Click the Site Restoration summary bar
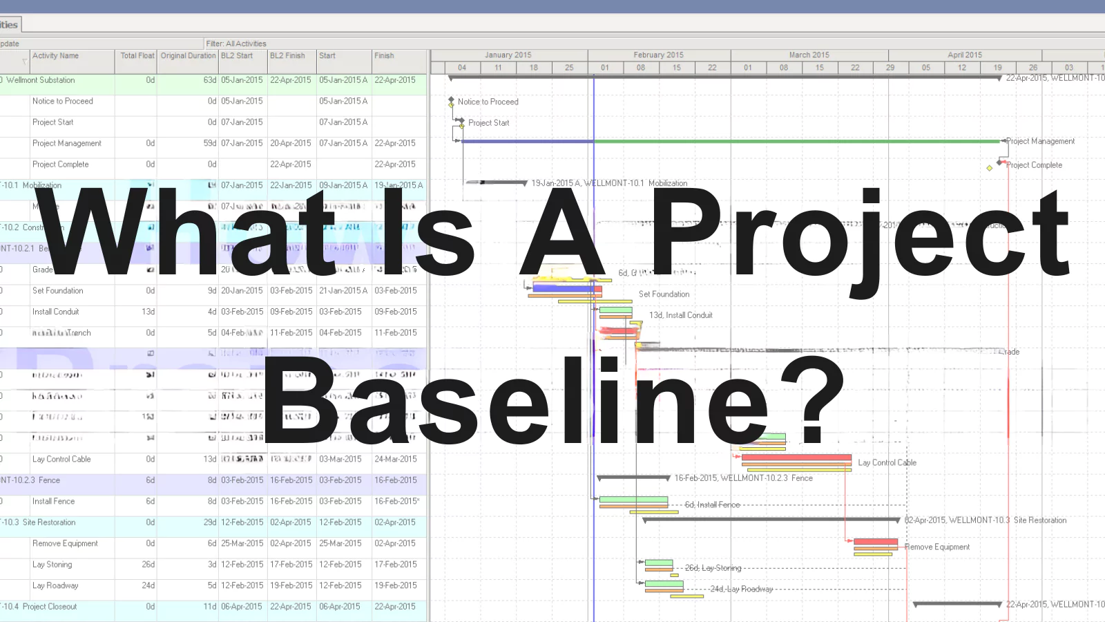This screenshot has width=1105, height=622. click(771, 520)
